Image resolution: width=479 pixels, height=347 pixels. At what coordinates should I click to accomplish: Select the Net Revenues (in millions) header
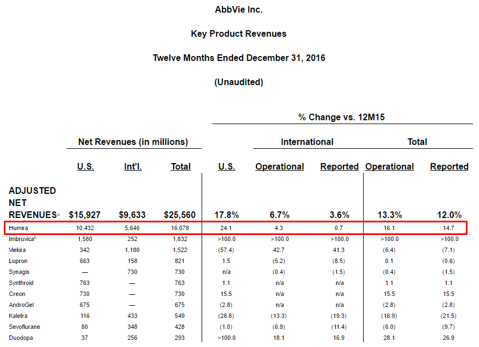(133, 142)
